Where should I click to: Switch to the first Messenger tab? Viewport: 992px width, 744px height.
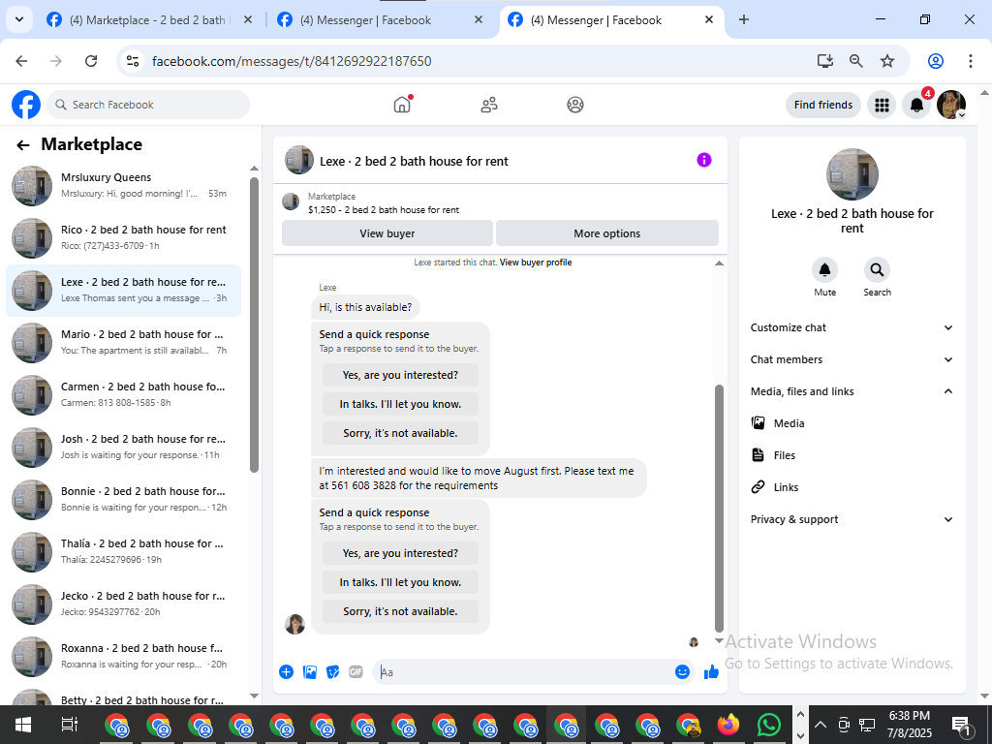379,20
